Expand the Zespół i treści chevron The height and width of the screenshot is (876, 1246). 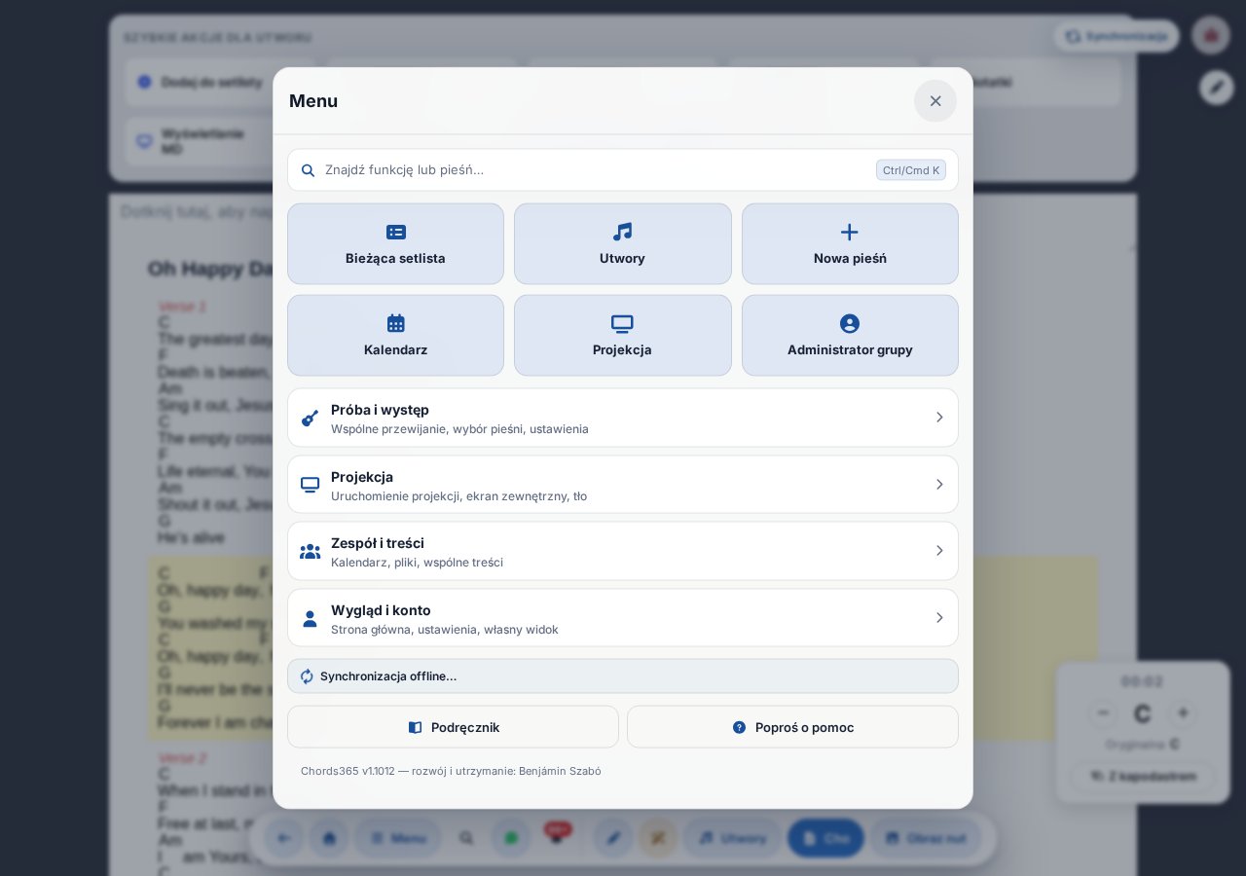pos(939,551)
